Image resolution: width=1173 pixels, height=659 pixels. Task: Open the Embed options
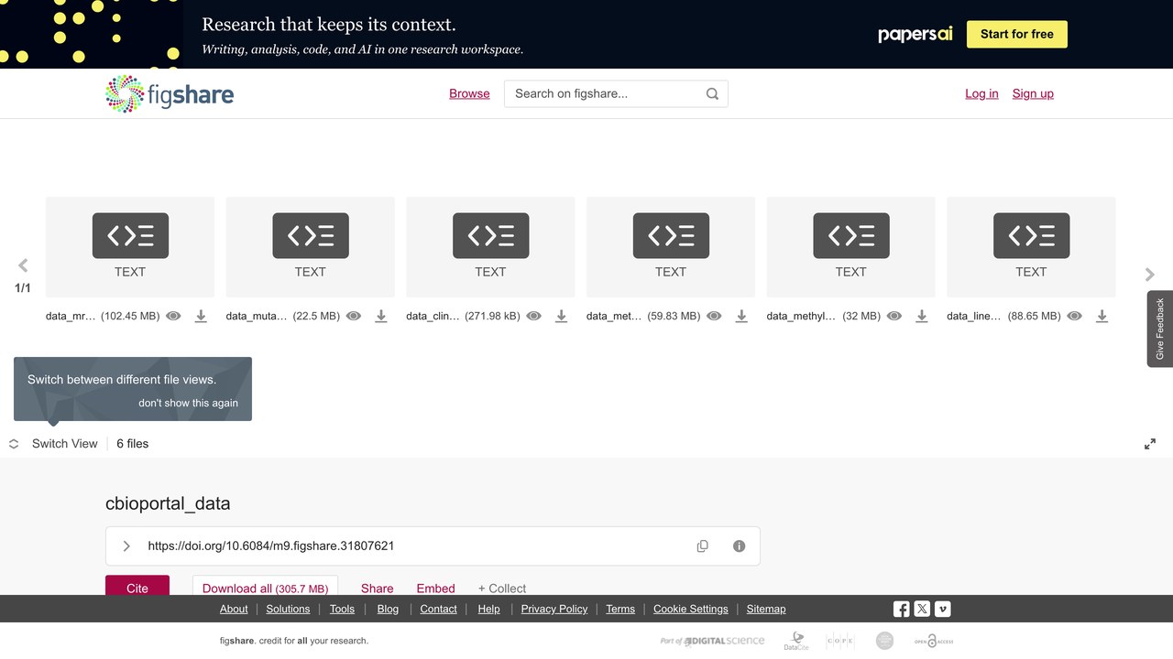pos(436,589)
